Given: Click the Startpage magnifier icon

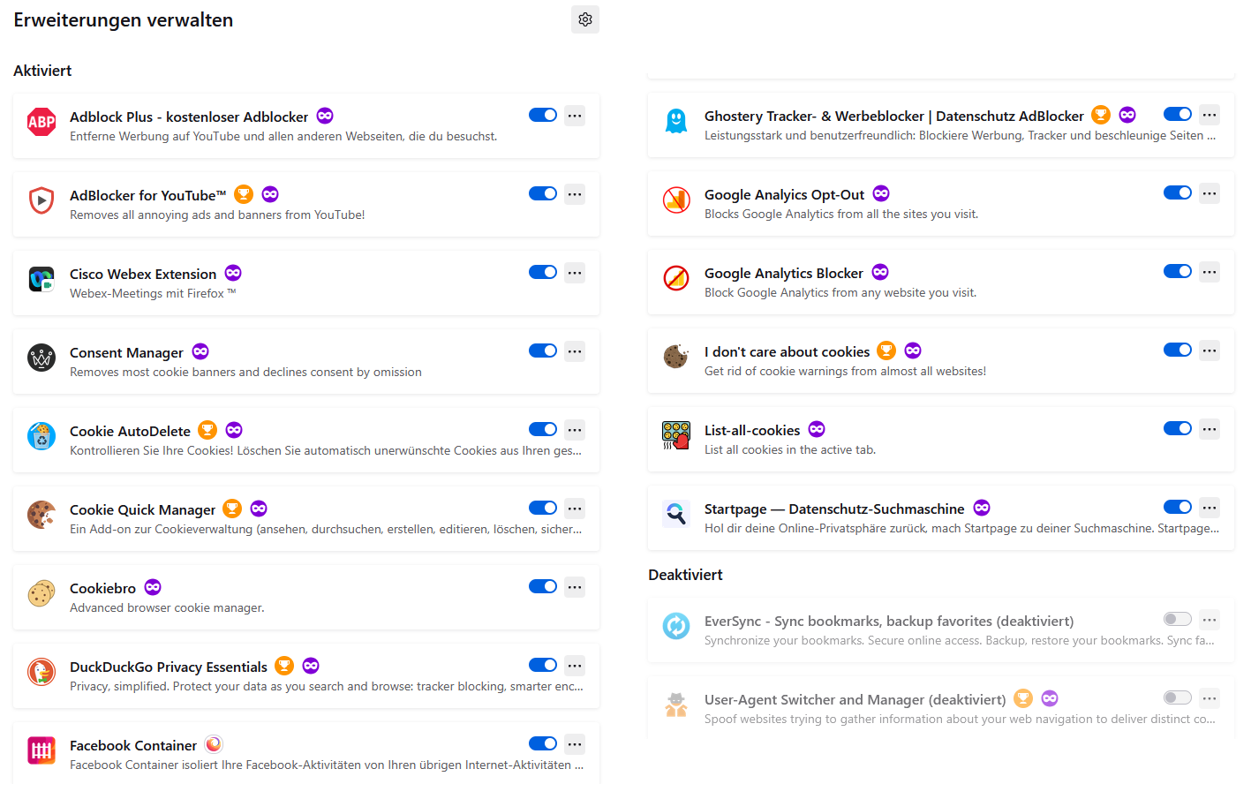Looking at the screenshot, I should click(x=675, y=515).
